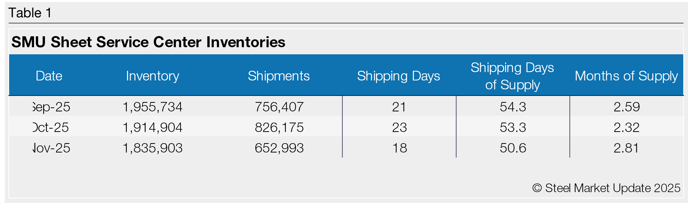
Task: Click shipments value 826,175
Action: [279, 127]
